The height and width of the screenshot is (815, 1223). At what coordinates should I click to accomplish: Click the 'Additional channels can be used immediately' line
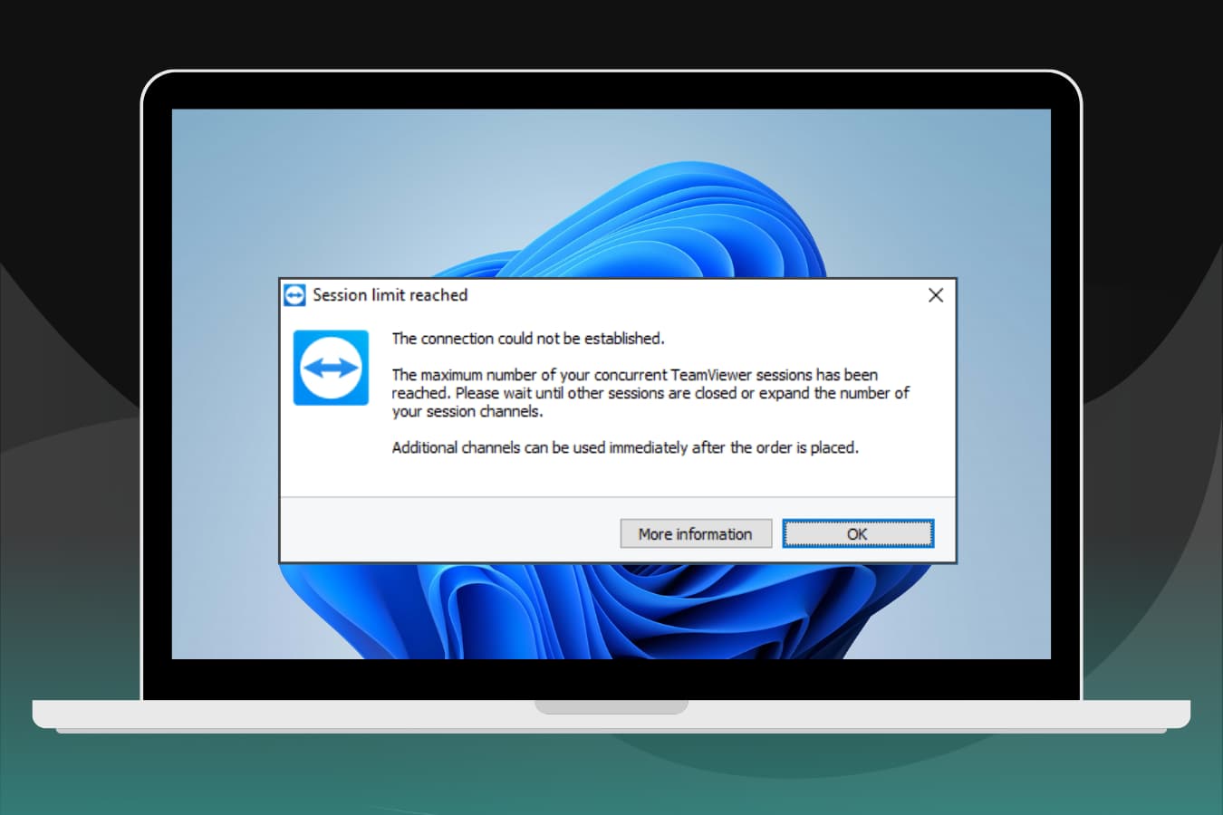pyautogui.click(x=625, y=447)
